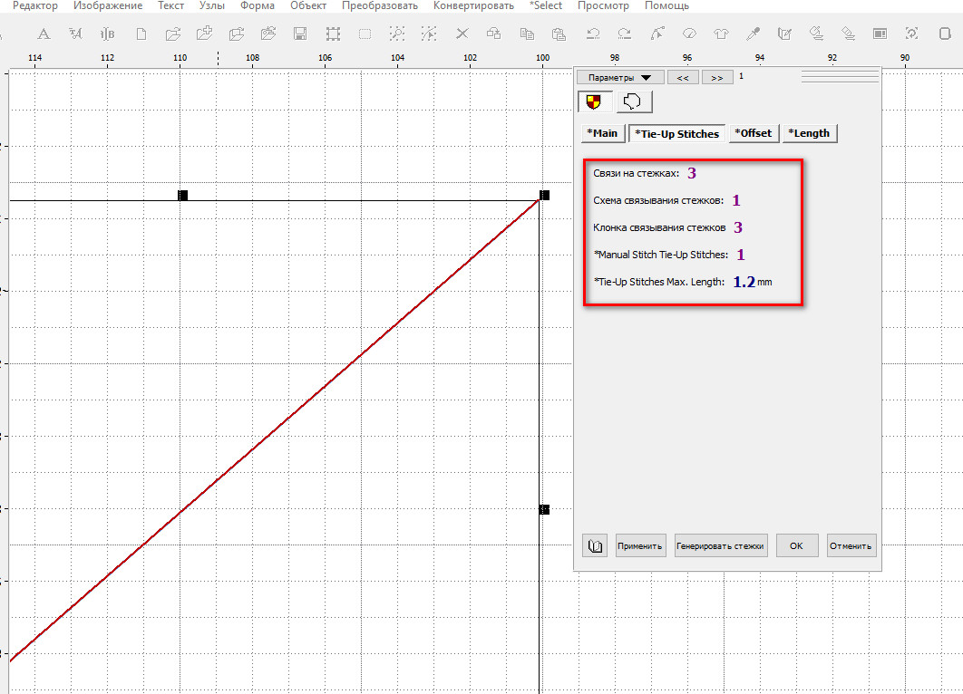963x694 pixels.
Task: Click the gauge speed icon
Action: pos(689,34)
